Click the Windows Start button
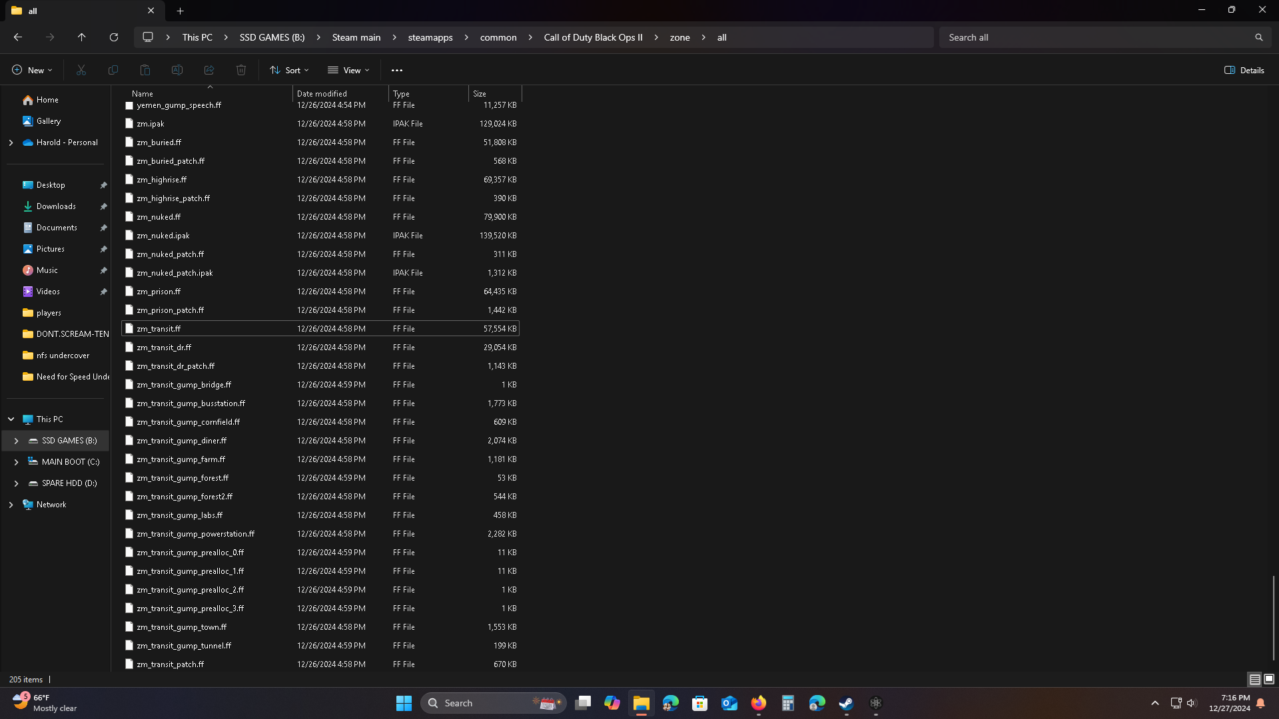1279x719 pixels. point(404,703)
